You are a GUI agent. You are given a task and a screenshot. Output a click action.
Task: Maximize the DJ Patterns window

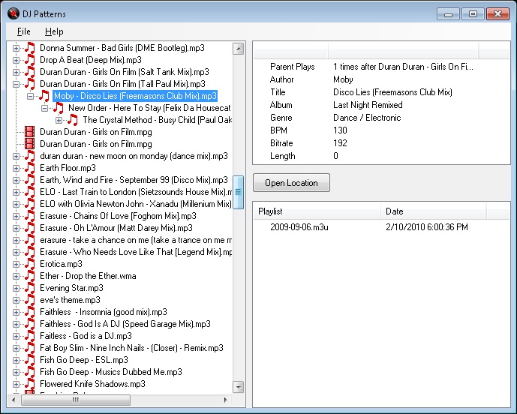tap(473, 14)
